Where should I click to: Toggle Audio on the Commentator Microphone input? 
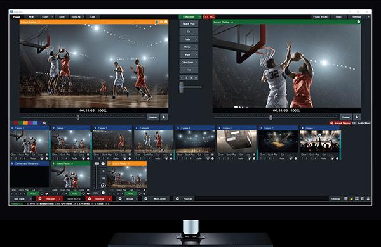pos(33,194)
